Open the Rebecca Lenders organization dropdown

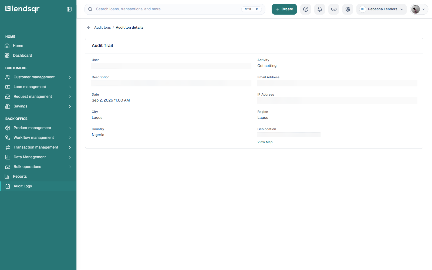pos(381,9)
